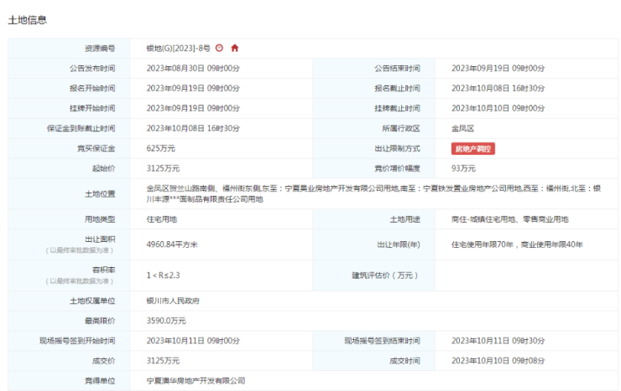Click the 金凤区 administrative district value

(x=462, y=128)
